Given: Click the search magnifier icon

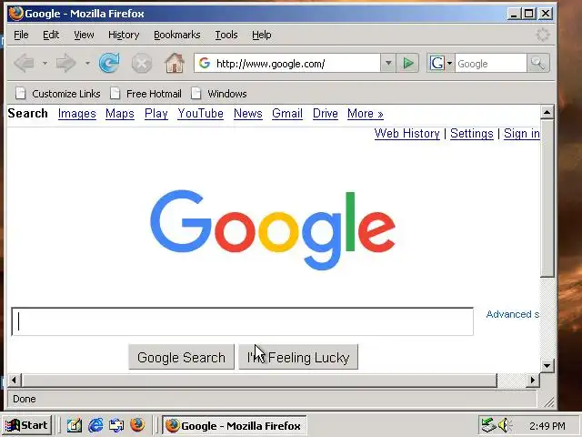Looking at the screenshot, I should pyautogui.click(x=537, y=63).
